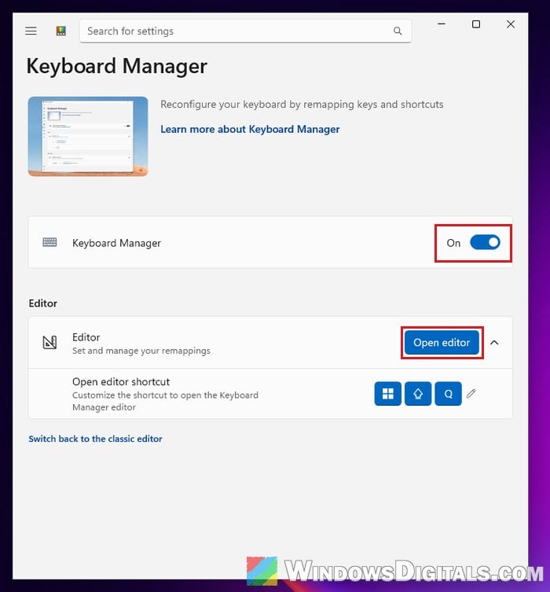
Task: Close the PowerToys settings window
Action: (511, 24)
